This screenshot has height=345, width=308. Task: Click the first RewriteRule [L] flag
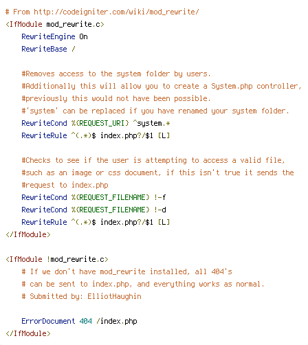pos(164,135)
